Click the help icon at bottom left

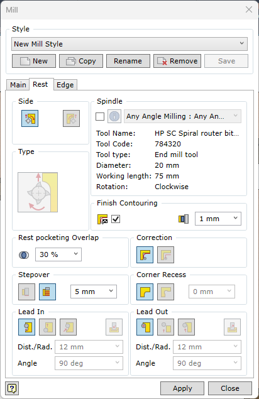coord(12,388)
